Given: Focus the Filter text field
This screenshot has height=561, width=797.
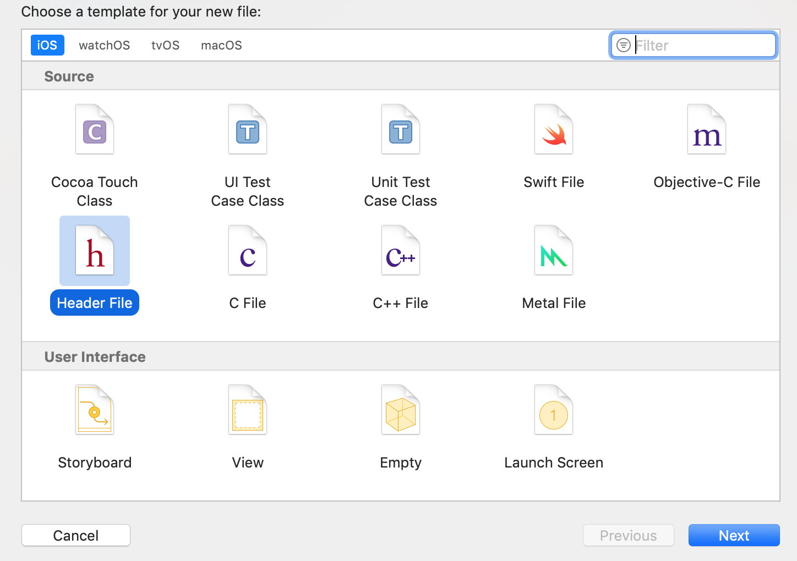Looking at the screenshot, I should (x=694, y=45).
